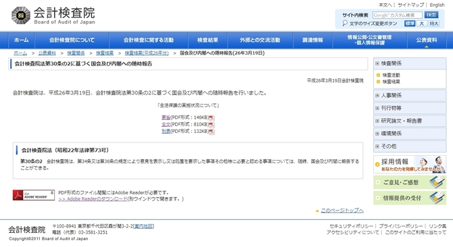Expand the 人事関係 sidebar section
The image size is (453, 247).
[410, 95]
